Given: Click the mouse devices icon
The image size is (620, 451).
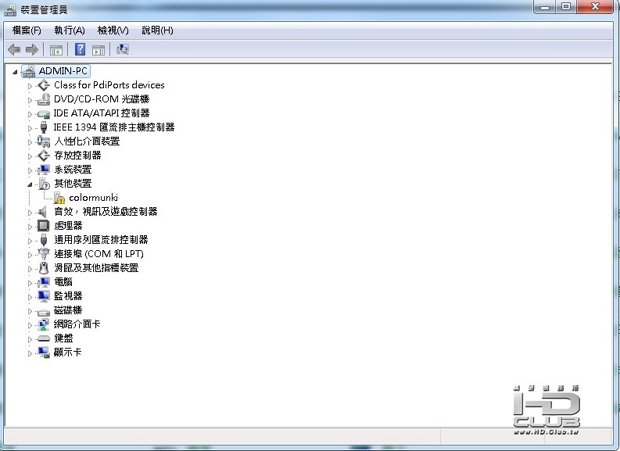Looking at the screenshot, I should pyautogui.click(x=44, y=268).
